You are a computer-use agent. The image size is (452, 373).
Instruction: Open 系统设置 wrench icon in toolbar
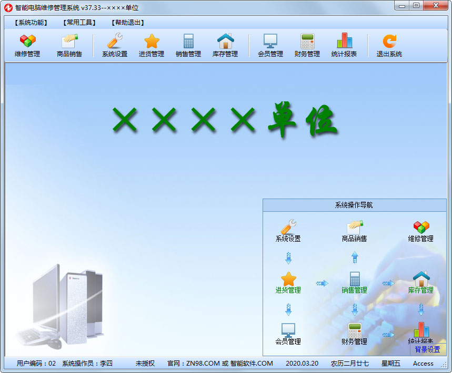pyautogui.click(x=115, y=46)
